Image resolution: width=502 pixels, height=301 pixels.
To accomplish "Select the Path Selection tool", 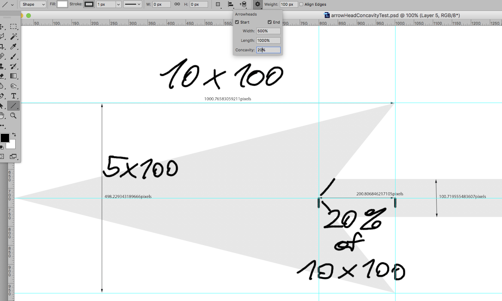I will 2,106.
